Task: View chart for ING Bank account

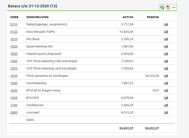Action: point(166,39)
